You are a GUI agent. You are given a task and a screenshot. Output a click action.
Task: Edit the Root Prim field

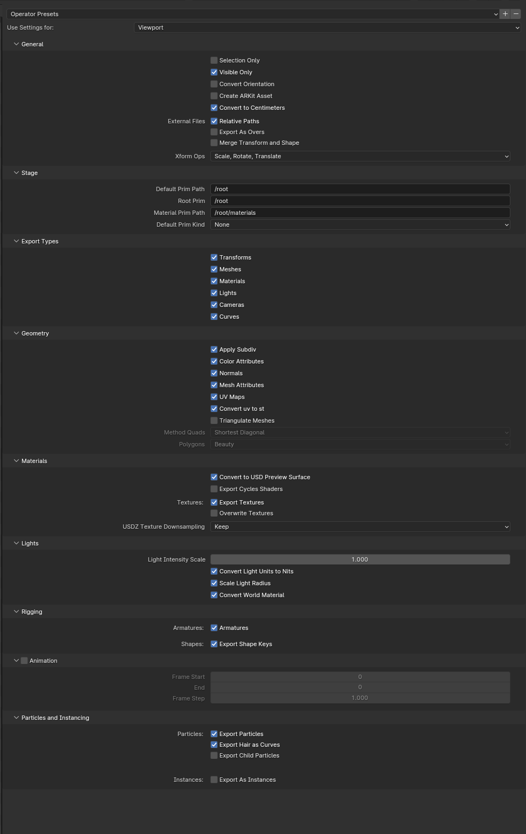360,201
